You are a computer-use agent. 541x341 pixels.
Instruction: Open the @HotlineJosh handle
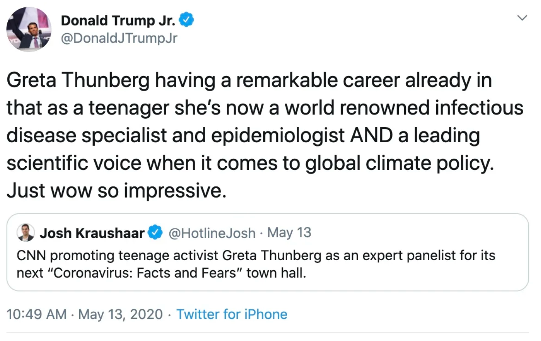click(212, 233)
